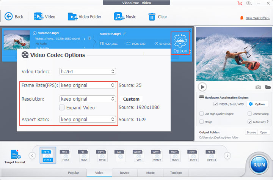Switch to the Device tab
This screenshot has width=273, height=180.
[125, 173]
